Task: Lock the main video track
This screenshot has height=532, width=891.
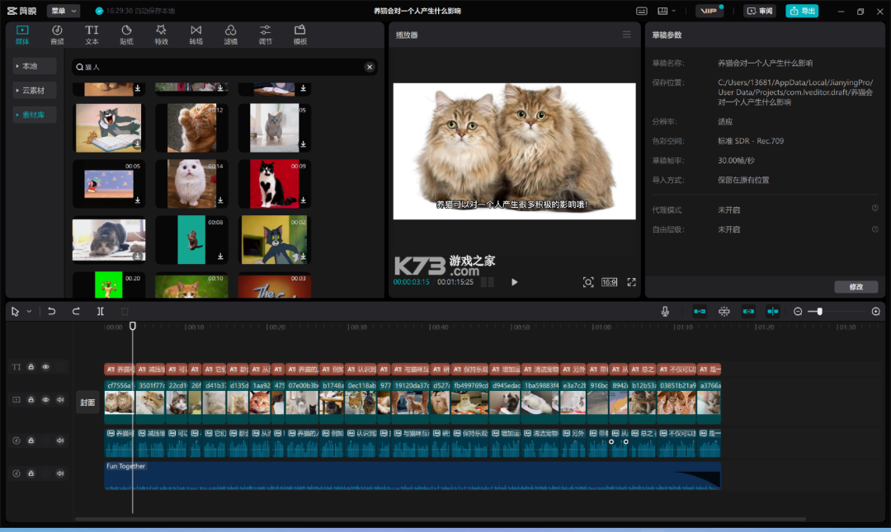Action: click(x=31, y=399)
